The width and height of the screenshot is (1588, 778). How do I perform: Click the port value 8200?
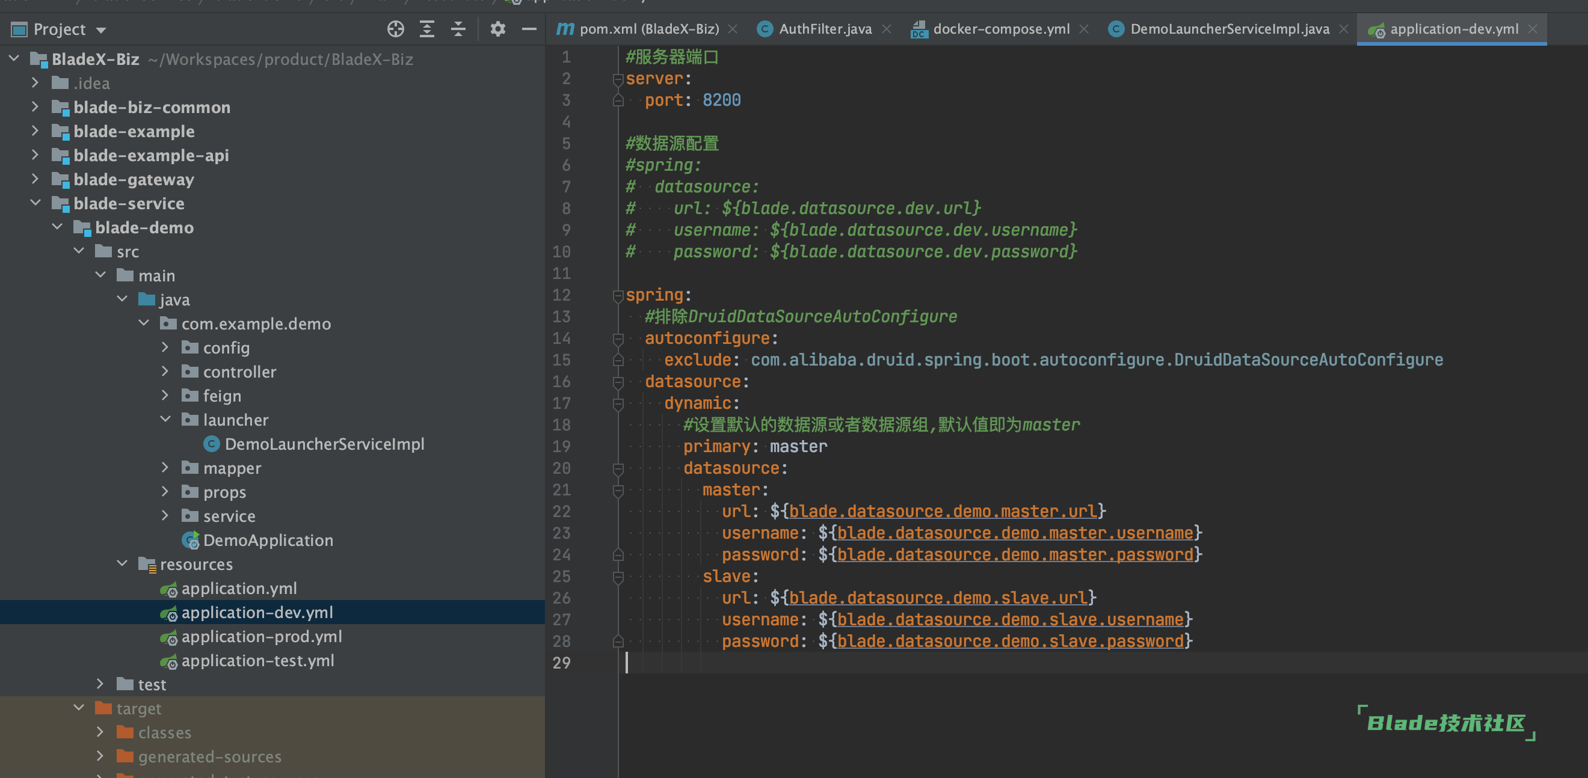721,100
